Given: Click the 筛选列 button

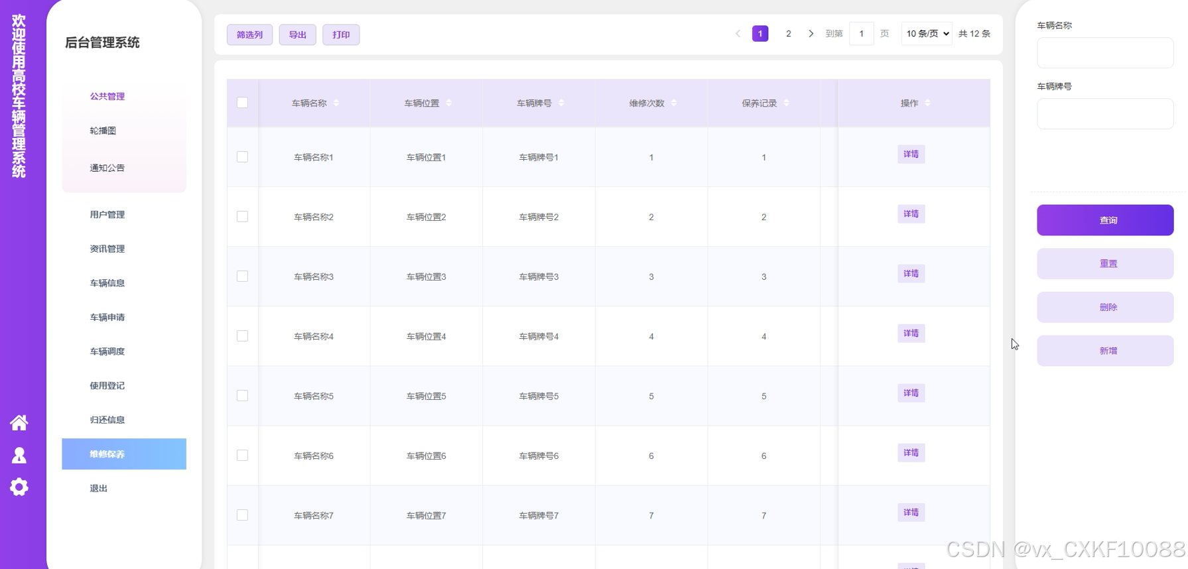Looking at the screenshot, I should pyautogui.click(x=250, y=34).
